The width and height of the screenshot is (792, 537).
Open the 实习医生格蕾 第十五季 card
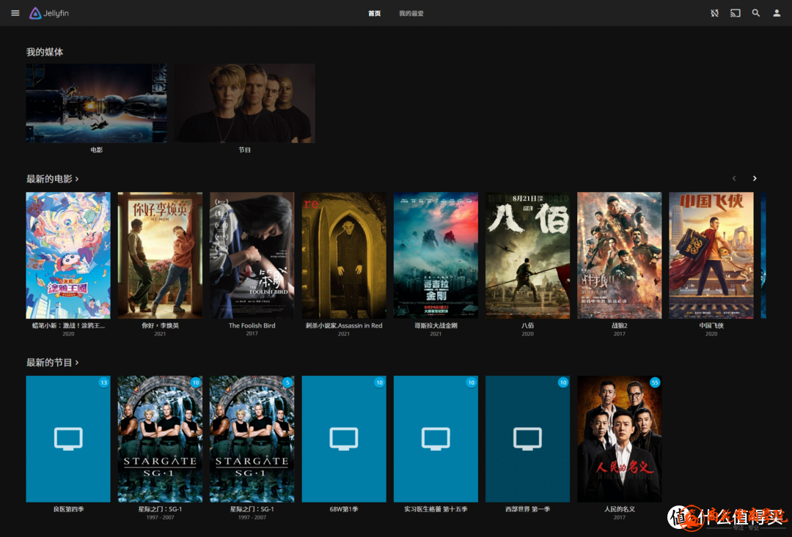point(436,439)
